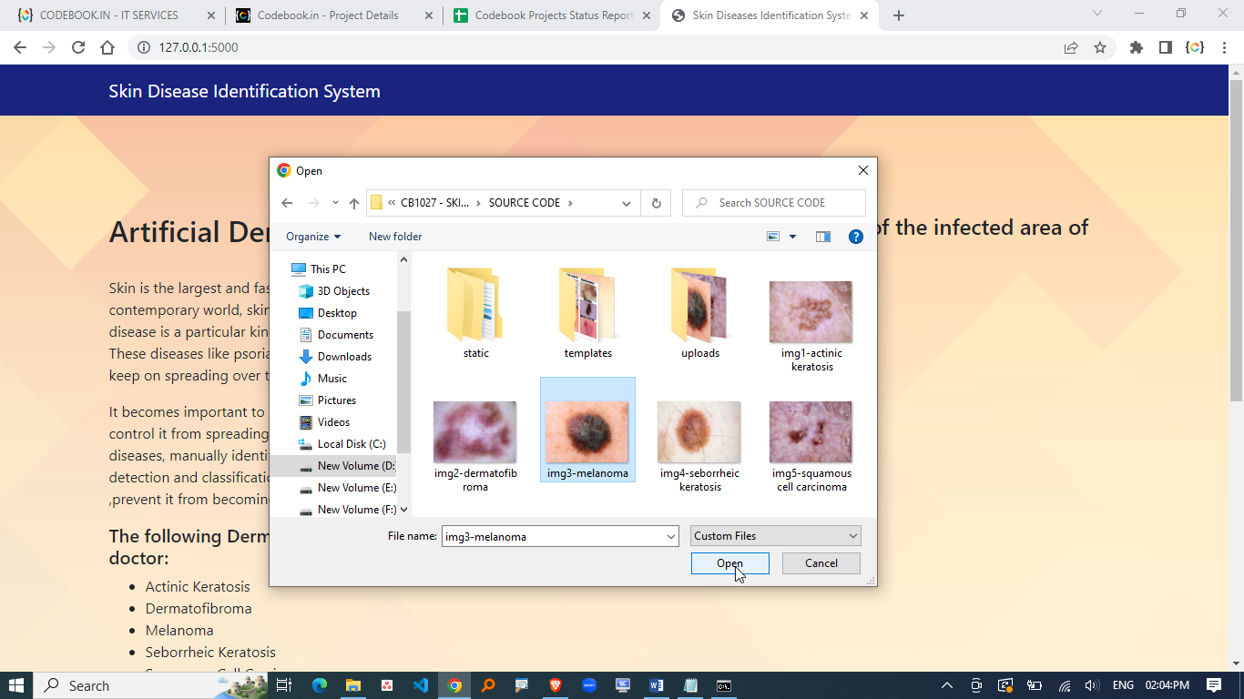Screen dimensions: 1244x699
Task: Open the Custom Files type dropdown
Action: click(x=775, y=536)
